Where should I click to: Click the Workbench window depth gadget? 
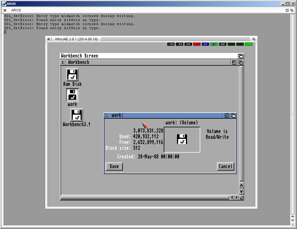(241, 63)
